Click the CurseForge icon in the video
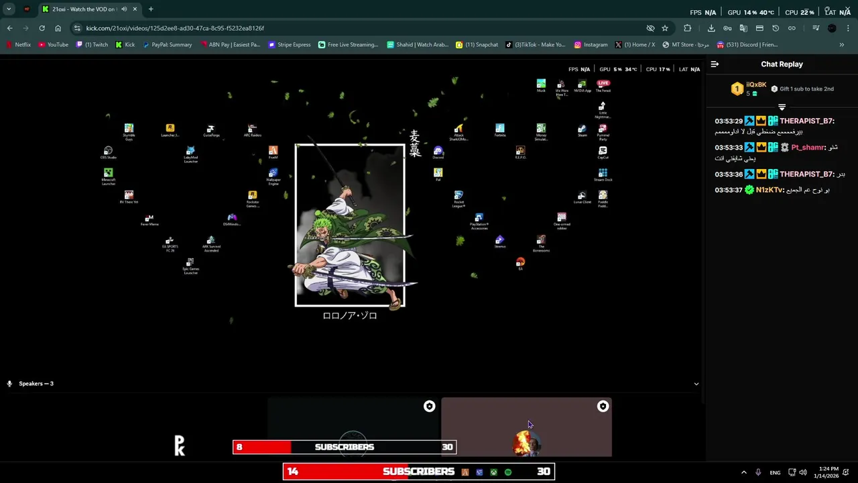Screen dimensions: 858x483 click(x=210, y=130)
